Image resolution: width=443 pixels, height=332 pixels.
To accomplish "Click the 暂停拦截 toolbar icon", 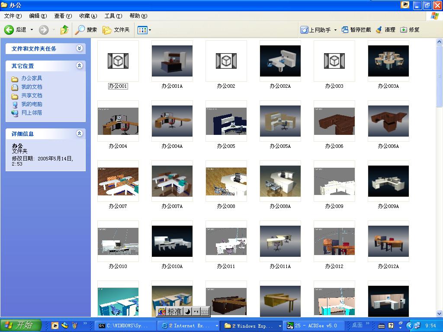I will 345,30.
